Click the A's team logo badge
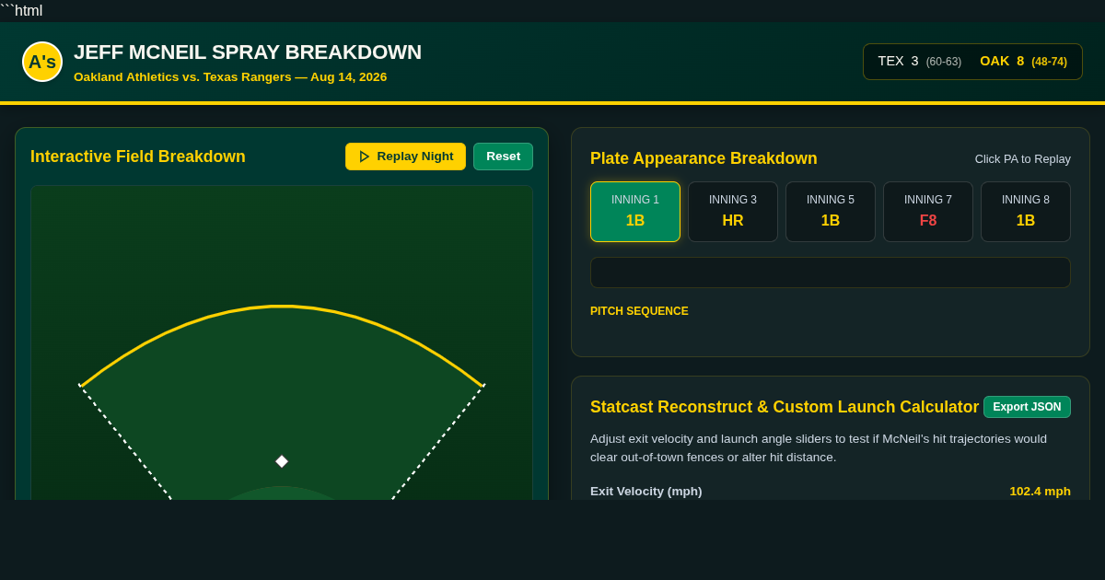The width and height of the screenshot is (1105, 580). (x=42, y=62)
